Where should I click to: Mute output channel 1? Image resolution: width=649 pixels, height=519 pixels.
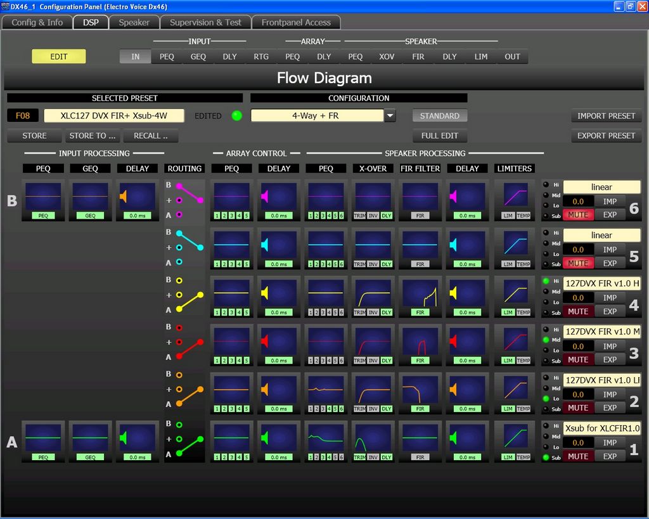578,456
